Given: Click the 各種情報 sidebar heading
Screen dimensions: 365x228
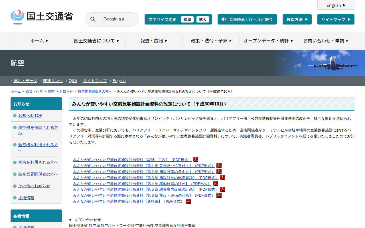Looking at the screenshot, I should point(36,216).
